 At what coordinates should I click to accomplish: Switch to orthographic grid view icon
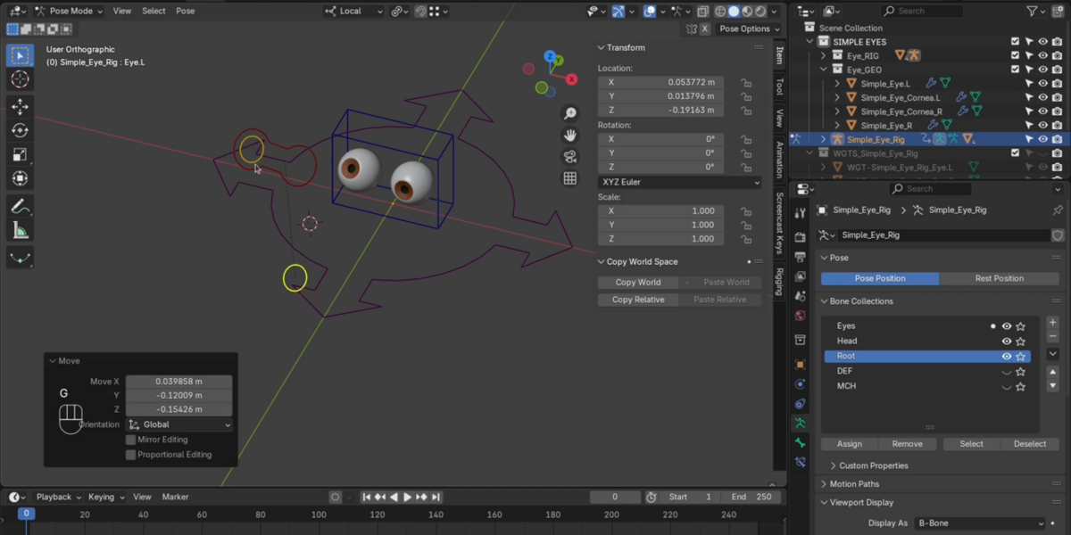570,177
